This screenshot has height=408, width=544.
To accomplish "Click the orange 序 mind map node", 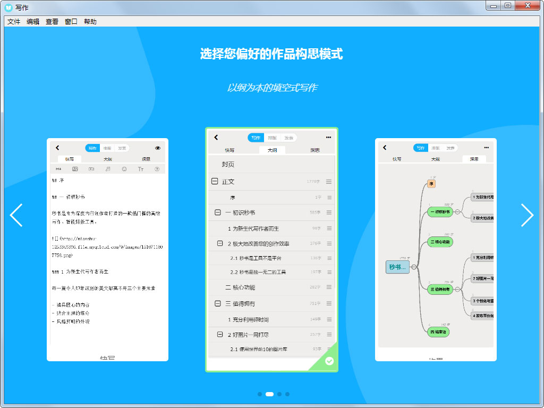I will pyautogui.click(x=431, y=183).
